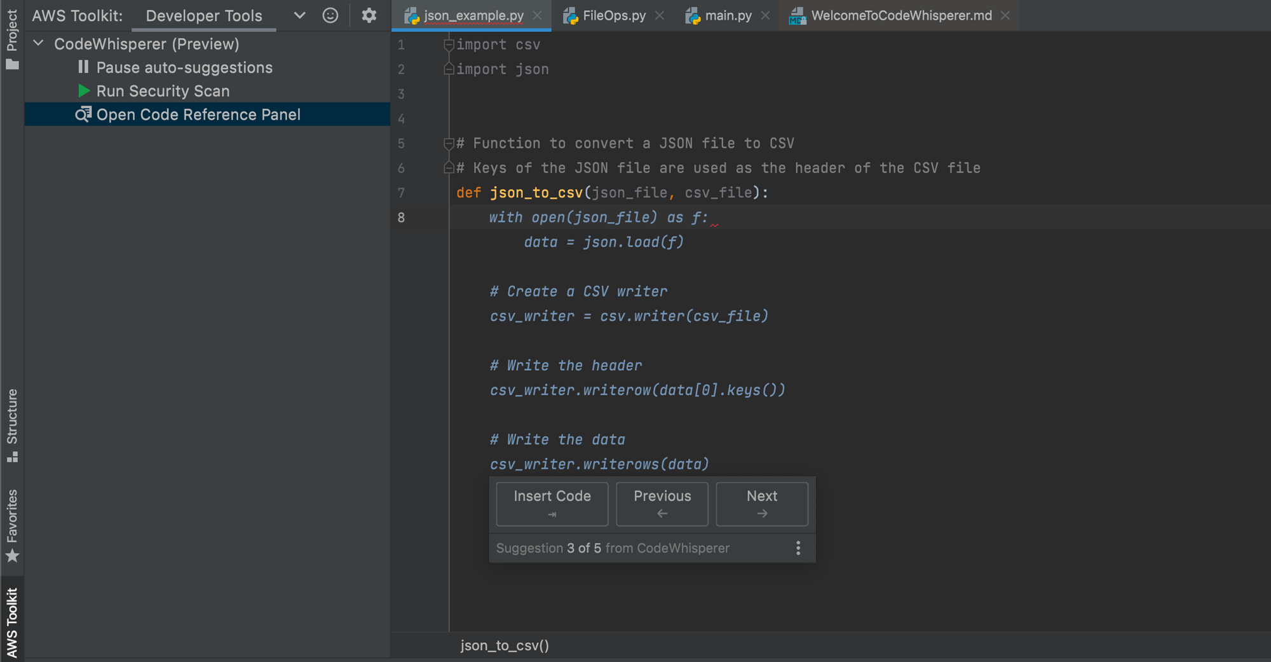Open the suggestion popup kebab menu
The width and height of the screenshot is (1271, 662).
[798, 548]
